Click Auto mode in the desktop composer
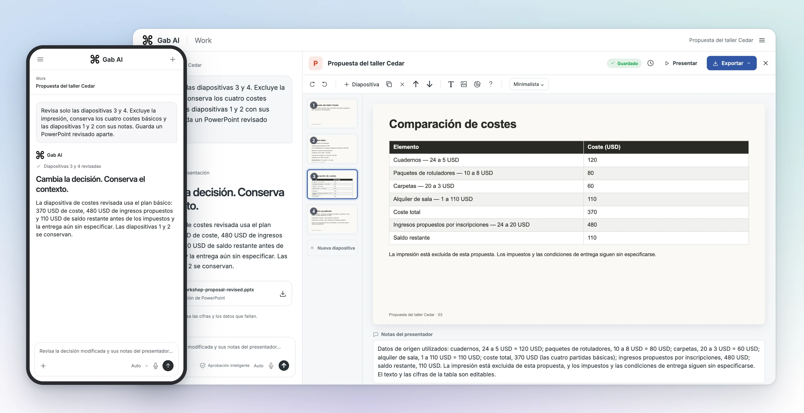Screen dimensions: 804x413 pos(259,366)
